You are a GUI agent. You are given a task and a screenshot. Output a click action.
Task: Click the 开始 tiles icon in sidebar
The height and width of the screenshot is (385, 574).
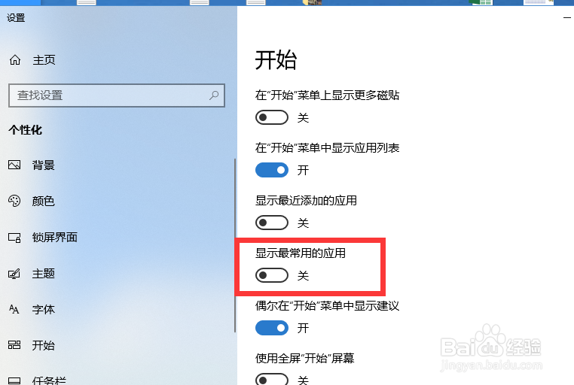click(x=14, y=345)
